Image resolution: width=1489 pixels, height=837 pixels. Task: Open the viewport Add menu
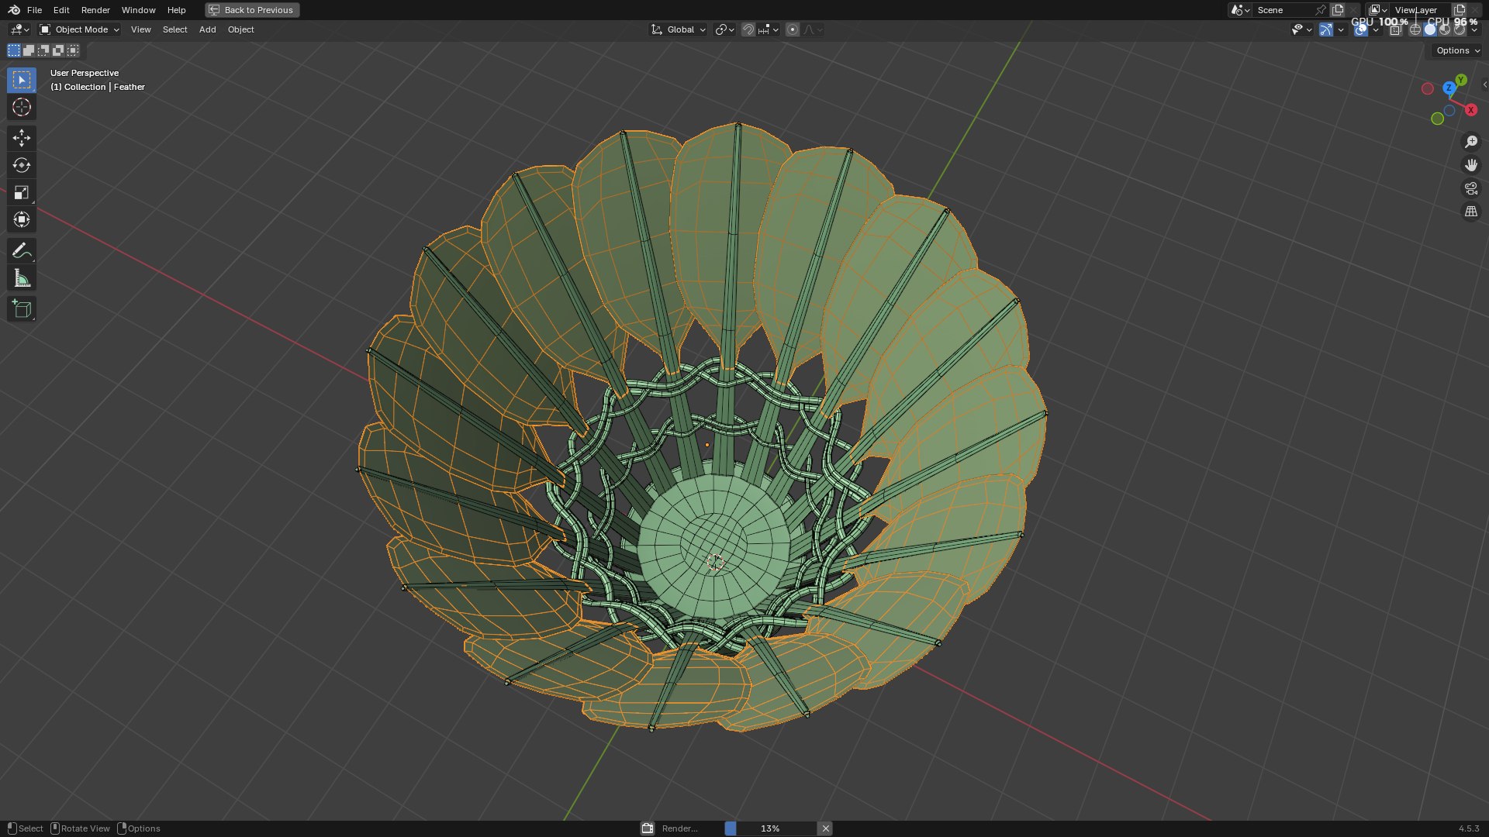(207, 29)
